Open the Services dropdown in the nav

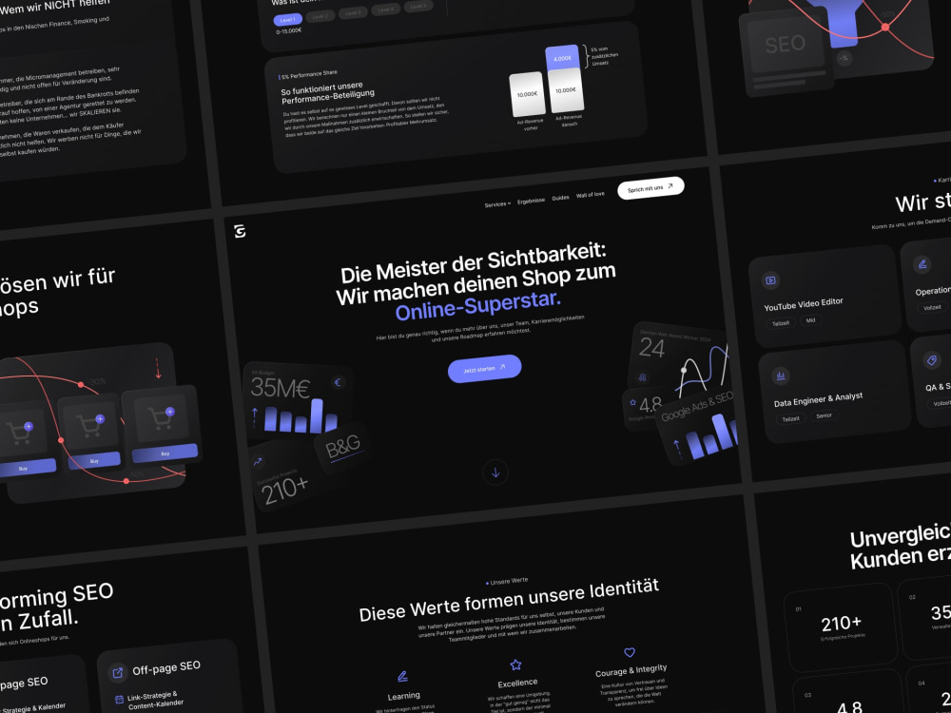pos(497,204)
